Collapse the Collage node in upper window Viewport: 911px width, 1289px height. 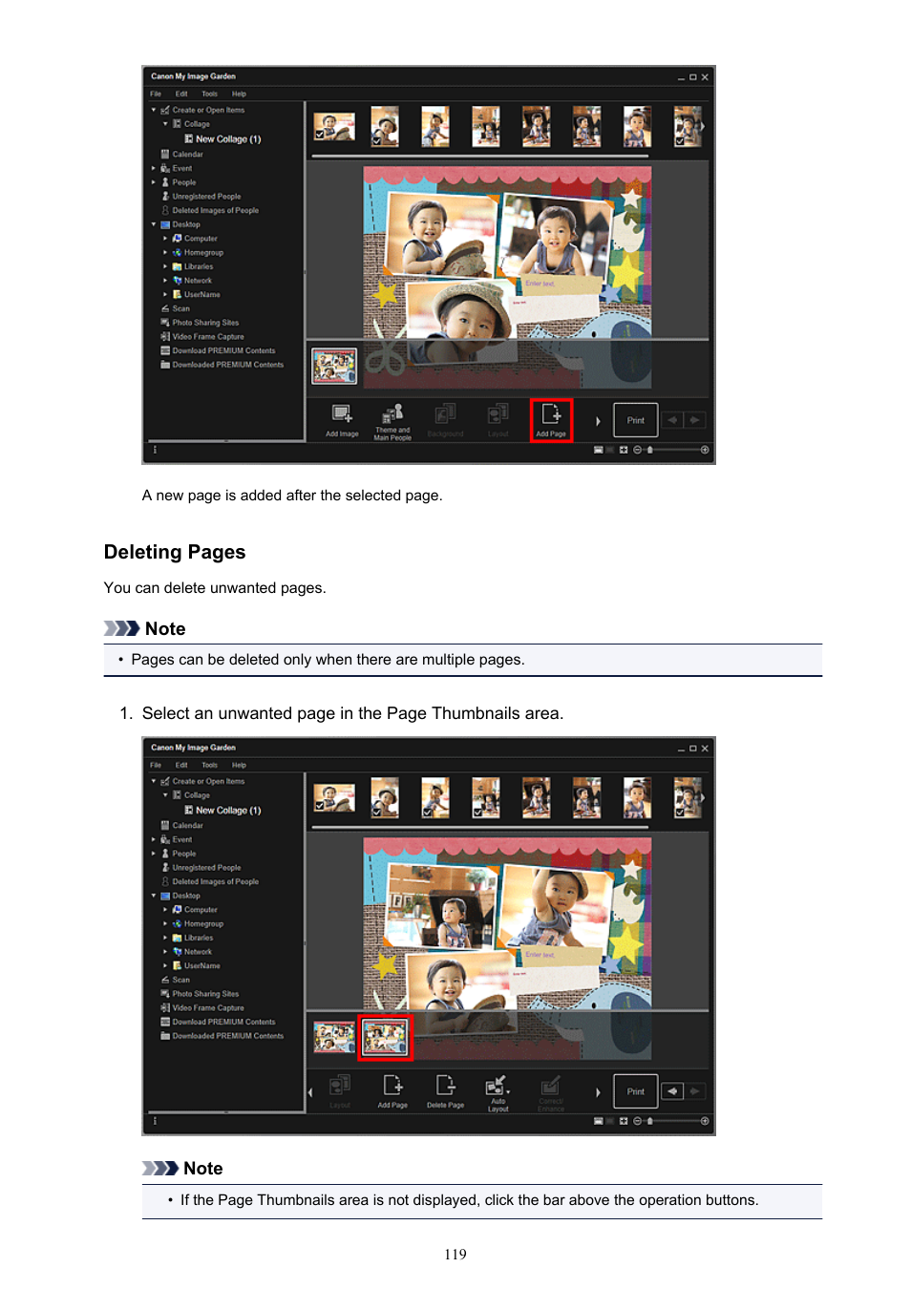tap(165, 124)
